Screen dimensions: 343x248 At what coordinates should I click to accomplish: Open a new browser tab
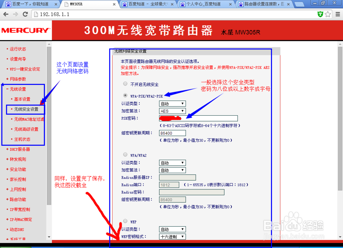(299, 4)
